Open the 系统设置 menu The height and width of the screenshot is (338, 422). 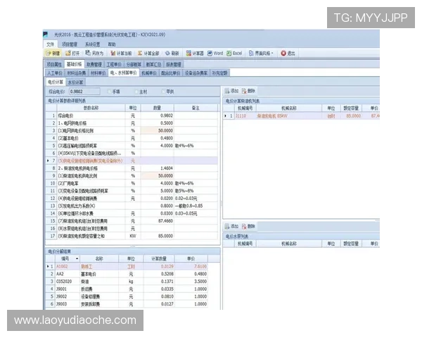tap(93, 44)
